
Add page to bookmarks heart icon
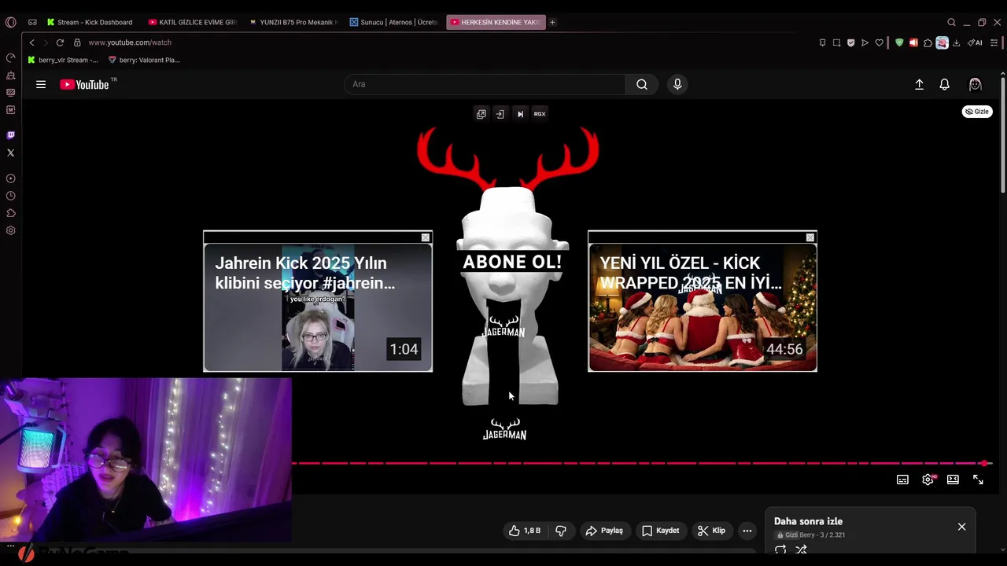[879, 42]
